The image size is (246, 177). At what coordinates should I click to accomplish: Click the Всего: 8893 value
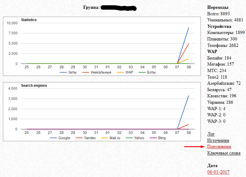click(218, 14)
